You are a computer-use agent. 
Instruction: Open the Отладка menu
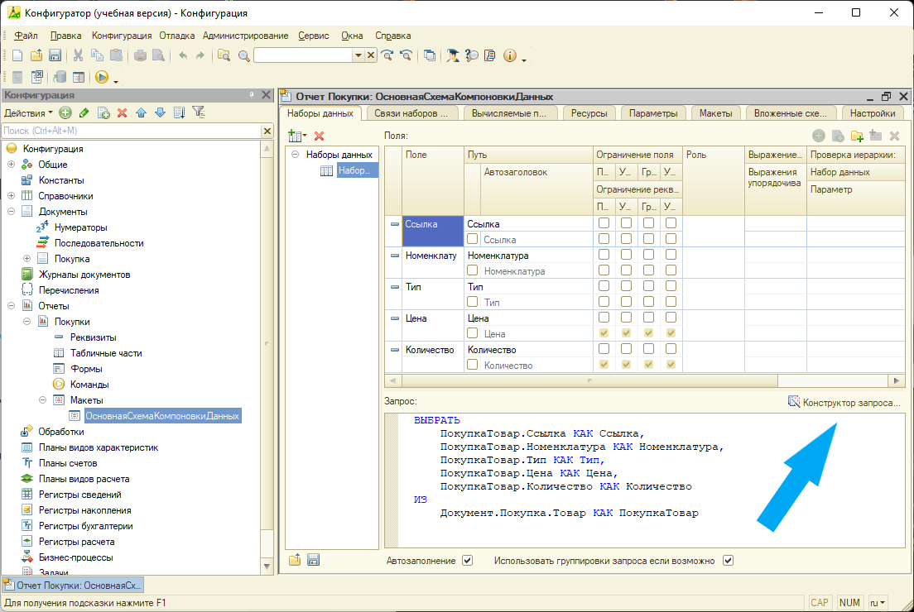[176, 36]
